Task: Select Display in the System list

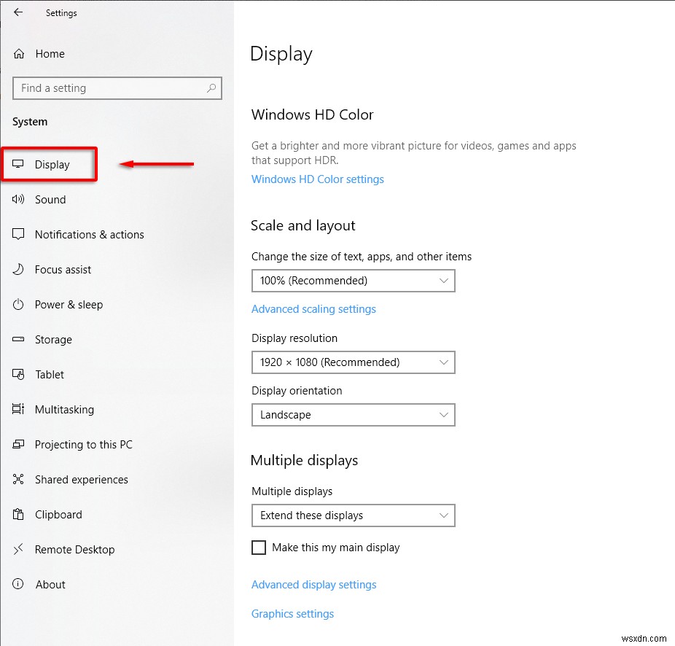Action: pos(52,165)
